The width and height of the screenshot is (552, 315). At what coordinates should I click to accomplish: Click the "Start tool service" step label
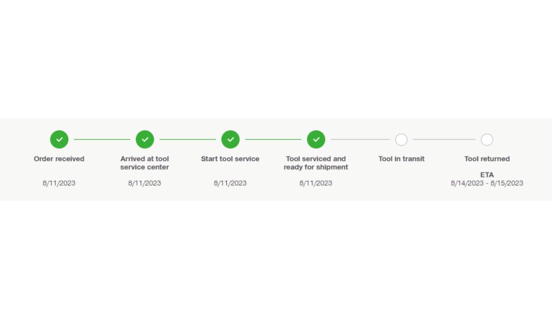tap(230, 159)
